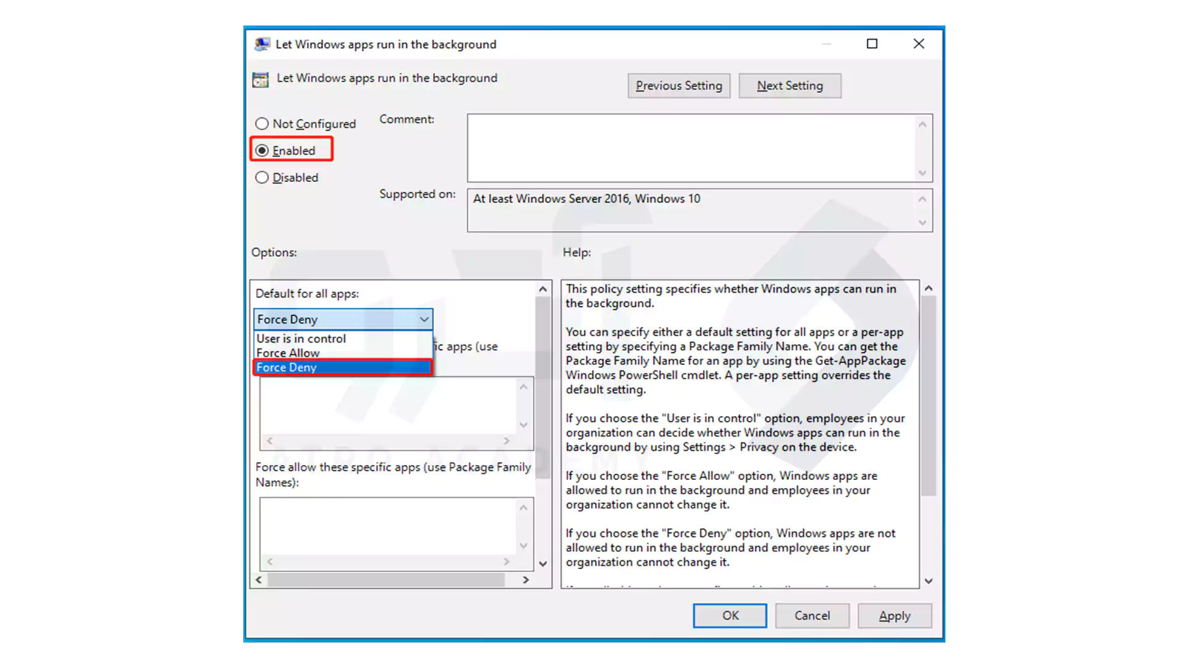Click Help panel scroll down arrow
Screen dimensions: 1188x668
click(928, 581)
